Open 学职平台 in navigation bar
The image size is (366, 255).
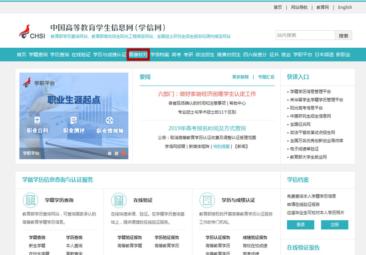tap(303, 55)
